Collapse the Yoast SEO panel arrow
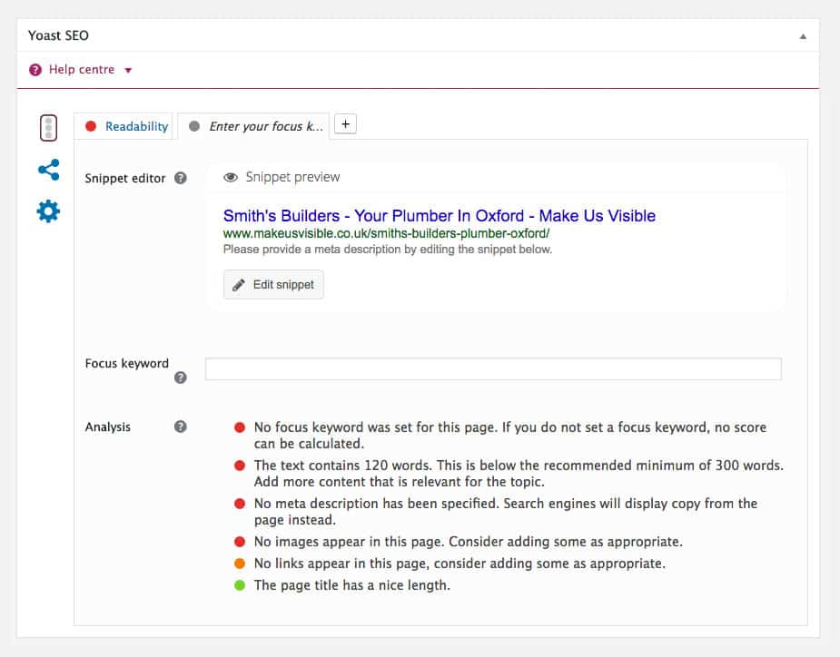This screenshot has height=657, width=840. tap(803, 36)
